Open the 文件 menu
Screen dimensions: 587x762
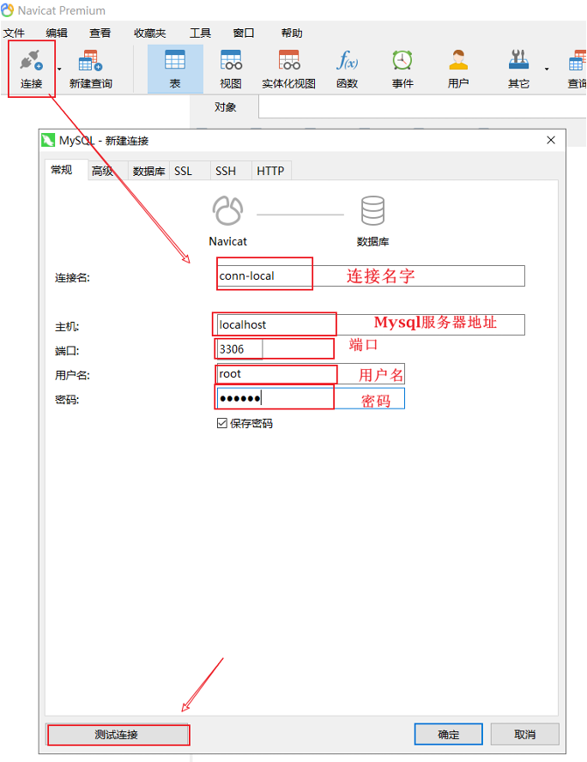[x=14, y=33]
